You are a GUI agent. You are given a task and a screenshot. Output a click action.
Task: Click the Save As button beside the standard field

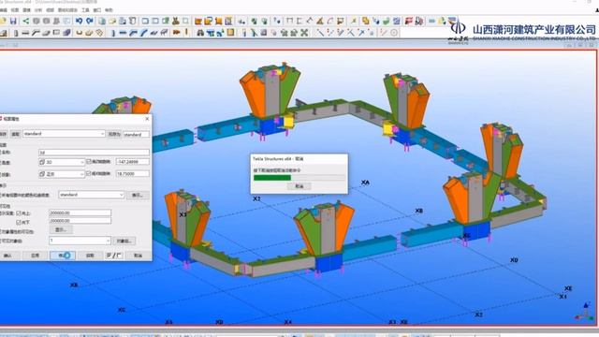114,134
